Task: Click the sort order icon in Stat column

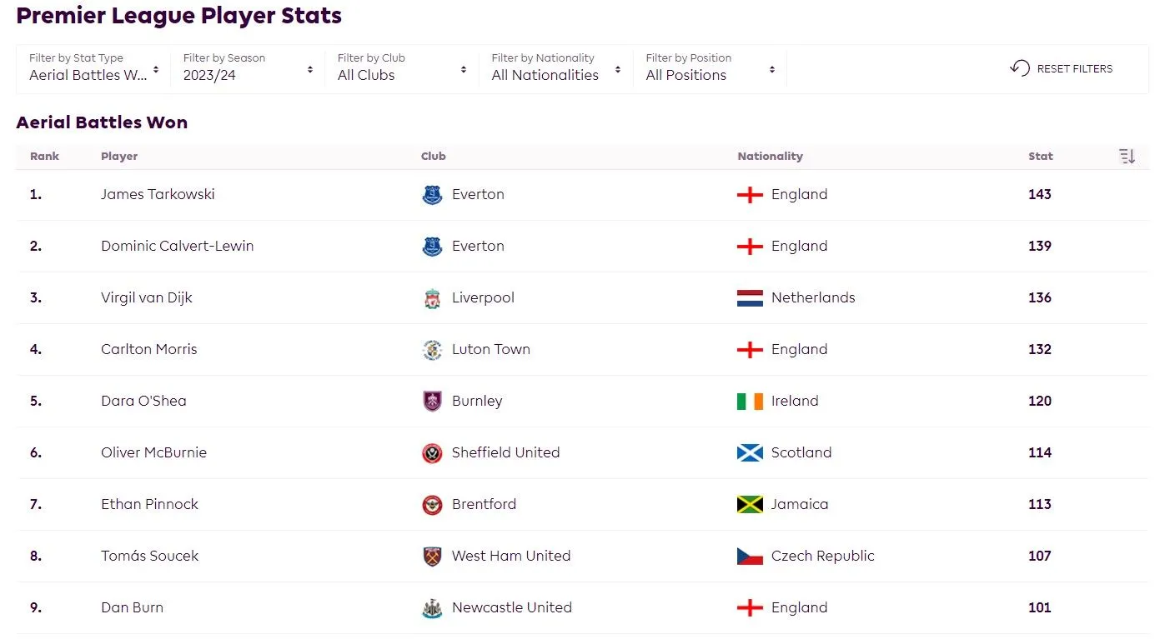Action: [x=1127, y=156]
